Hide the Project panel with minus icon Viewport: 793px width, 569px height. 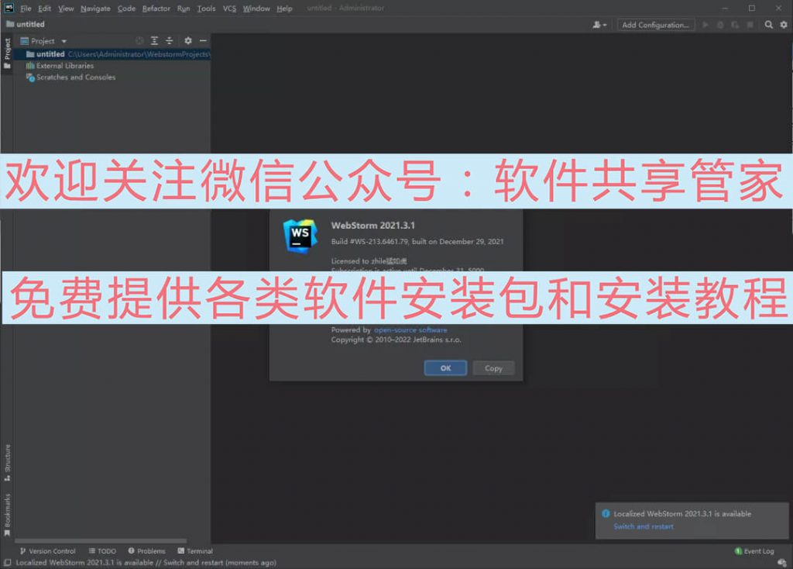pos(203,41)
